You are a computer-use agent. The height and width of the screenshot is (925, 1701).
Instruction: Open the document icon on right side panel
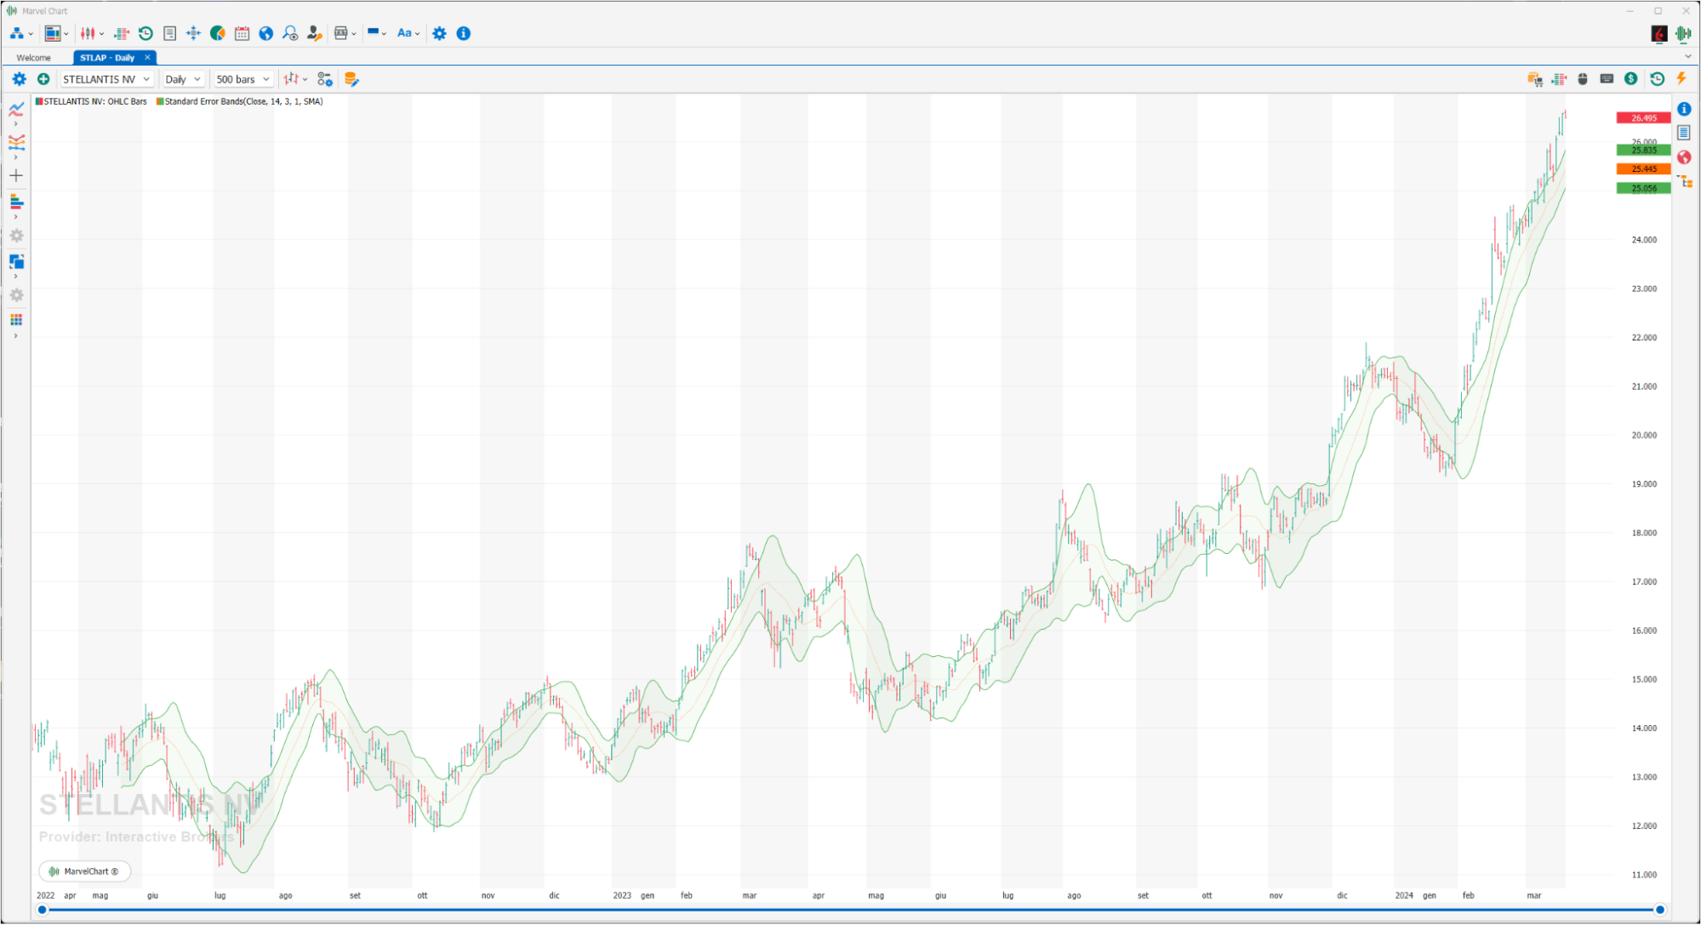1684,133
